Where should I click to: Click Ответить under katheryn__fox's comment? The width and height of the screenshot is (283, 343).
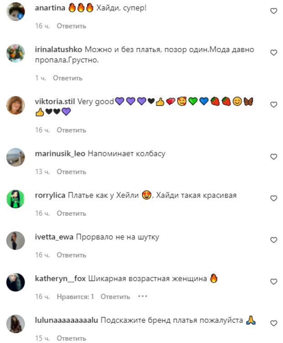coord(115,297)
